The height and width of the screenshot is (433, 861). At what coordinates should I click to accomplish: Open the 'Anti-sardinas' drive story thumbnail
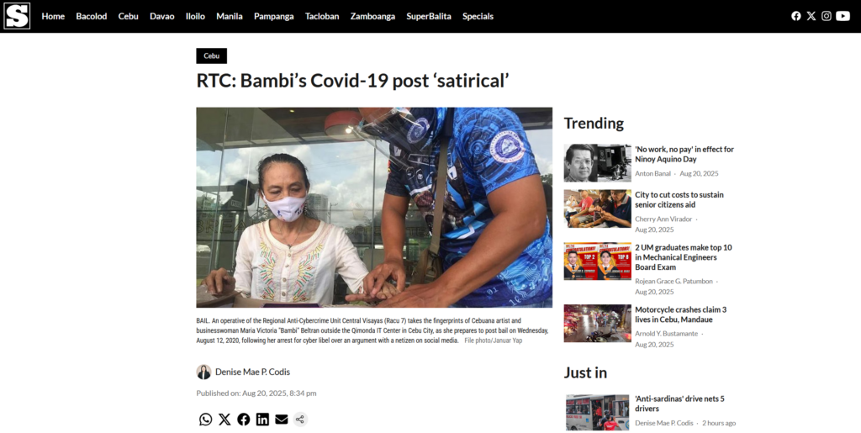pos(598,412)
